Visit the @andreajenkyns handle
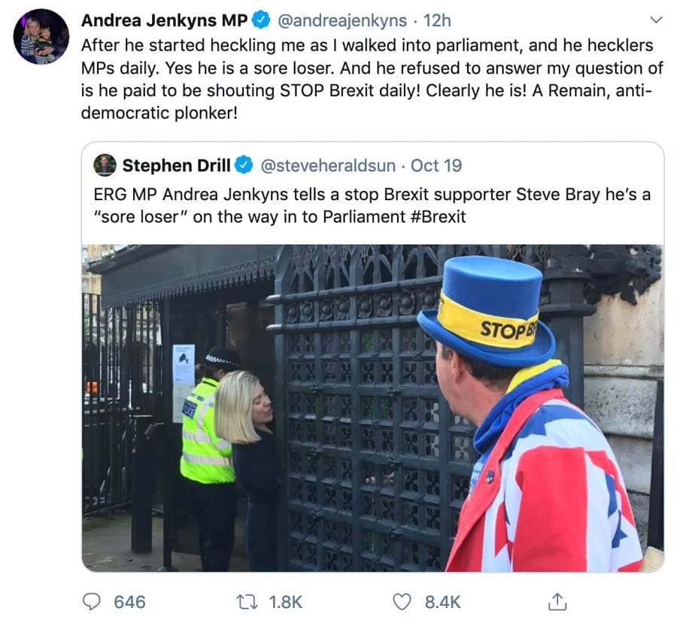This screenshot has width=677, height=623. 343,19
